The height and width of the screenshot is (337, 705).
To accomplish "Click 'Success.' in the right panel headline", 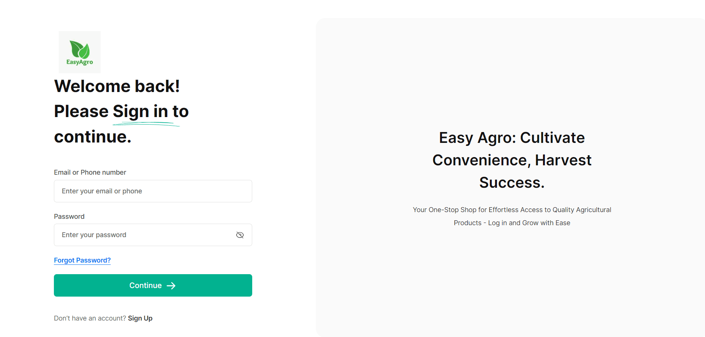I will click(512, 183).
